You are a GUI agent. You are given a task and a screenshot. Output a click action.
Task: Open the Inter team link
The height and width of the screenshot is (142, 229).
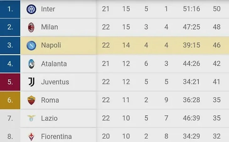[x=48, y=9]
